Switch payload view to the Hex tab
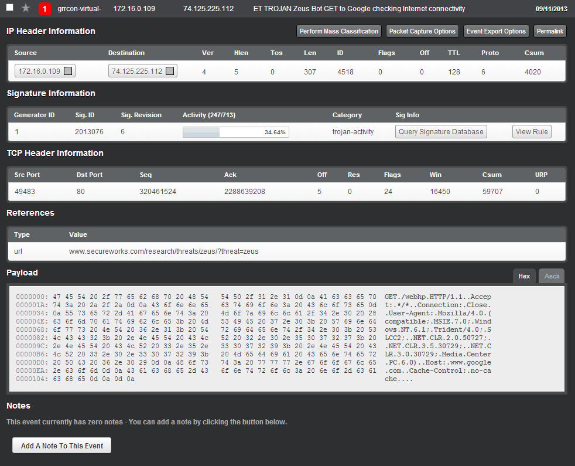This screenshot has height=466, width=575. point(524,276)
